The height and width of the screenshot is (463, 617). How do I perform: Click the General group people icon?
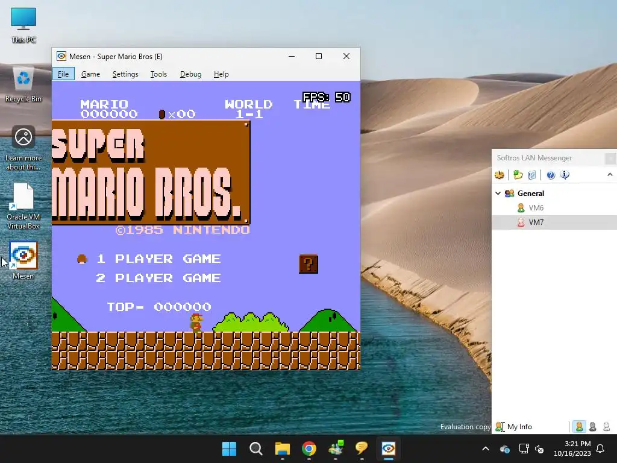[x=510, y=194]
